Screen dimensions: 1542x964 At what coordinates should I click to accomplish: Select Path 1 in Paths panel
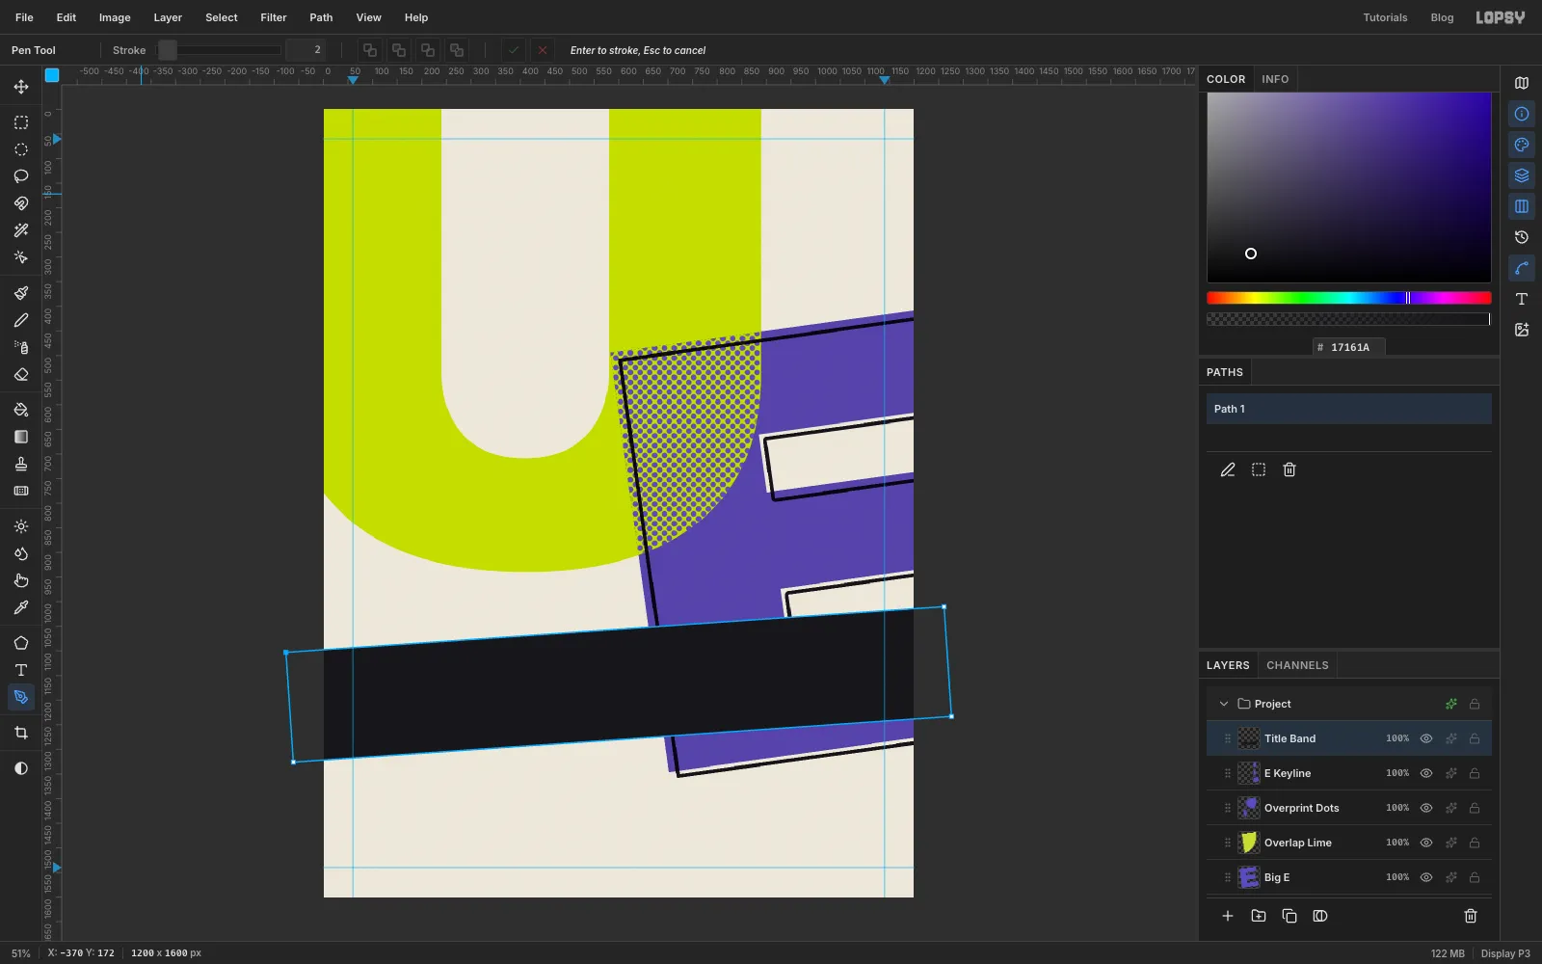(x=1349, y=409)
